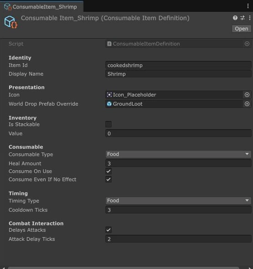Open the Consumable Type dropdown
Image resolution: width=253 pixels, height=269 pixels.
click(x=178, y=154)
